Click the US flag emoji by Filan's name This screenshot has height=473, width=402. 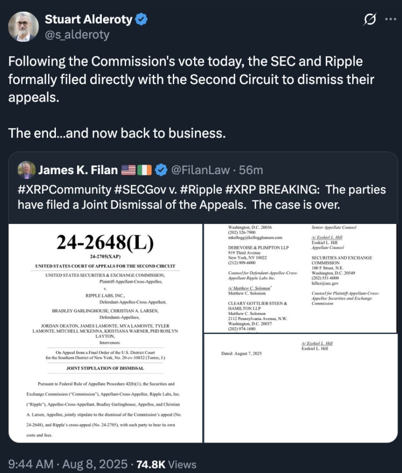tap(128, 170)
